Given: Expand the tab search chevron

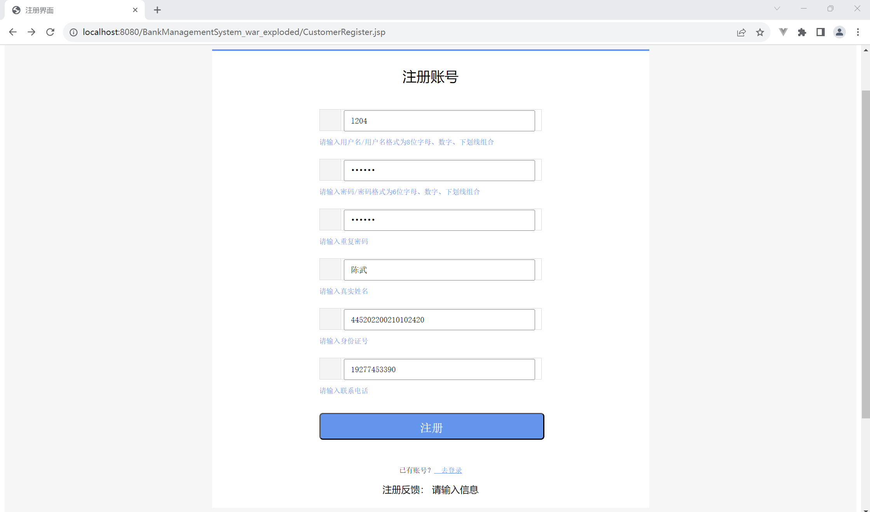Looking at the screenshot, I should pyautogui.click(x=777, y=9).
